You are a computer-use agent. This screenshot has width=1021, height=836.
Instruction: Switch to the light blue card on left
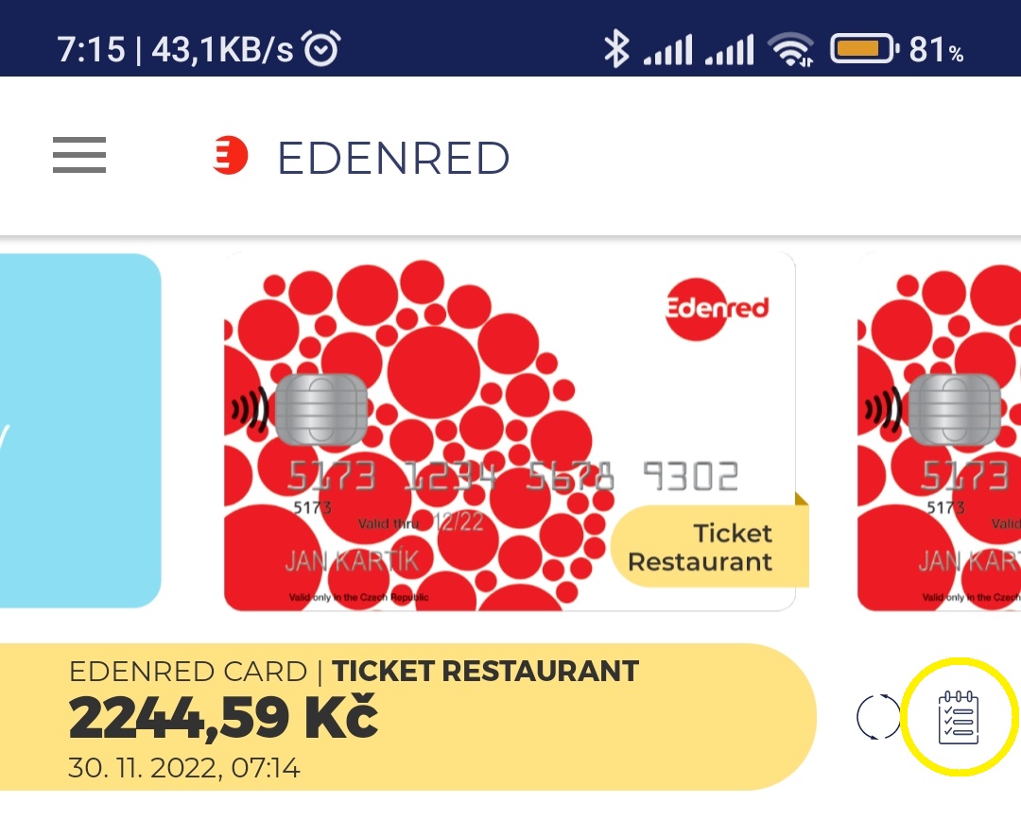(x=80, y=431)
